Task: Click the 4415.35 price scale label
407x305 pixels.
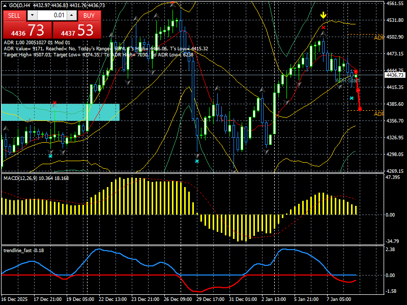Action: (395, 87)
